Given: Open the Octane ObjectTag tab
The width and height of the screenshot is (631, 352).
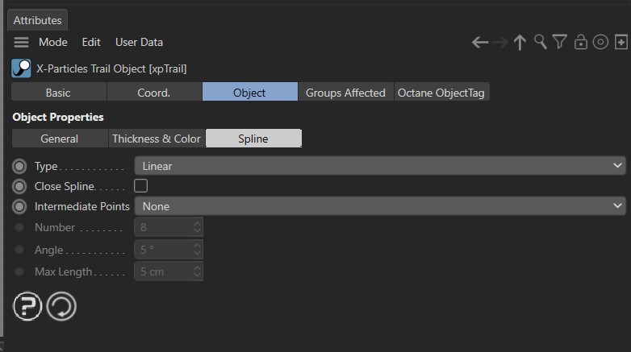Looking at the screenshot, I should (x=441, y=93).
